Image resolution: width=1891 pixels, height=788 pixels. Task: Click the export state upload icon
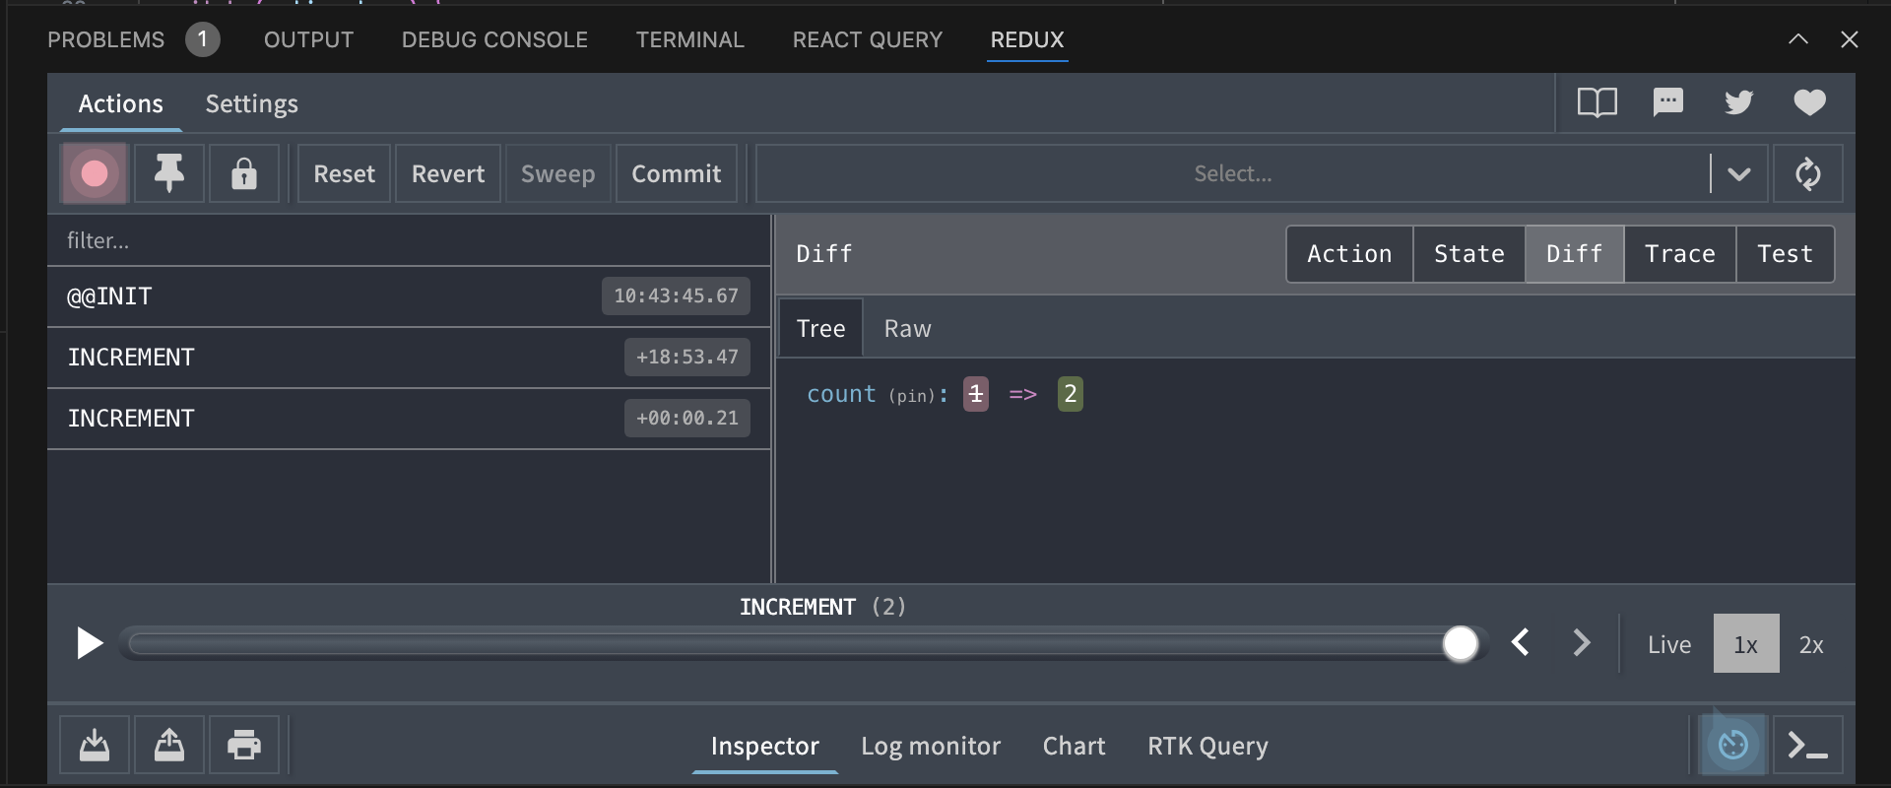click(169, 745)
